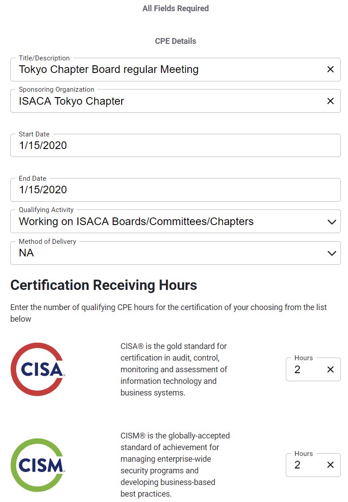Click the 'CPE Details' section heading
The width and height of the screenshot is (348, 502).
tap(175, 41)
